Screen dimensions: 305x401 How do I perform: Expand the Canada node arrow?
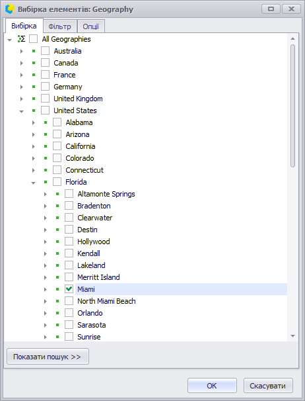point(21,63)
